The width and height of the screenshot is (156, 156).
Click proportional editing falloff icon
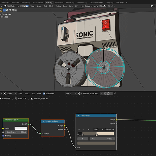[x=113, y=6]
